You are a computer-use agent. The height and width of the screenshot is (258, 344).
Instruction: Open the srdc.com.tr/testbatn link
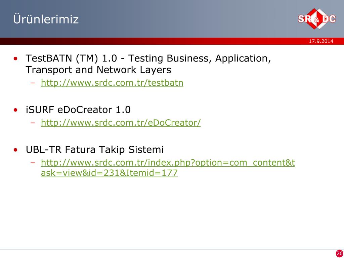click(x=112, y=83)
